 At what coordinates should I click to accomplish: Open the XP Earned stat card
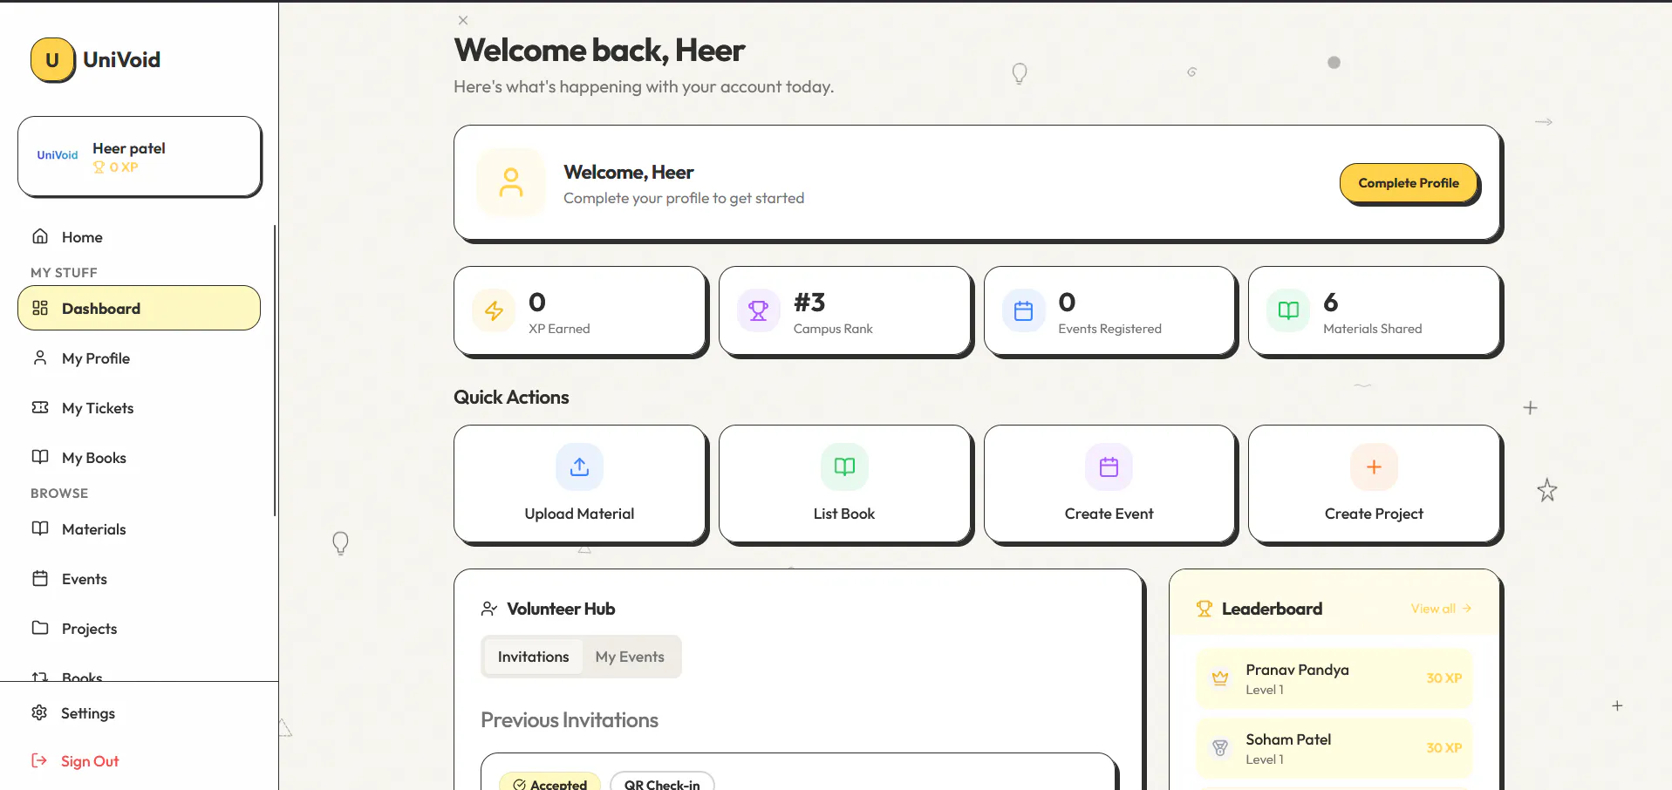581,311
